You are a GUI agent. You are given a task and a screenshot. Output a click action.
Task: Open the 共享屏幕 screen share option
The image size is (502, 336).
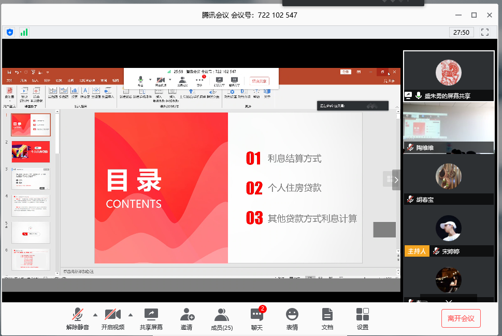(151, 318)
